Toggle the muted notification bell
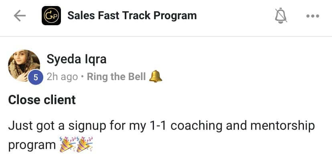The image size is (332, 163). 281,16
